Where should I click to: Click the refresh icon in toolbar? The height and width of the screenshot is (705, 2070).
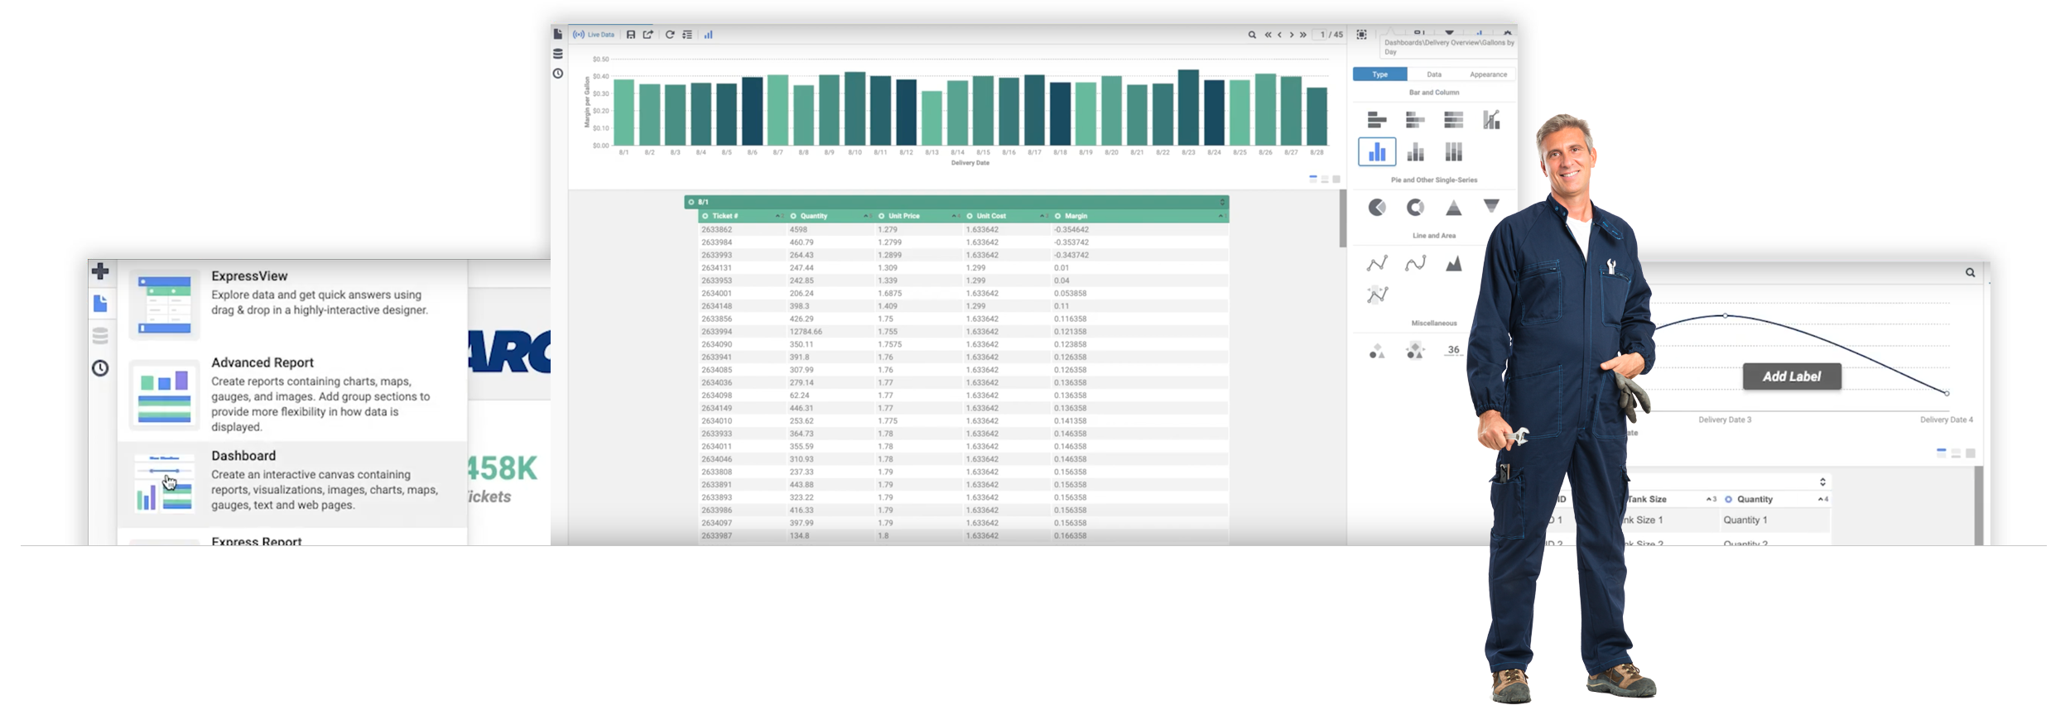tap(670, 35)
